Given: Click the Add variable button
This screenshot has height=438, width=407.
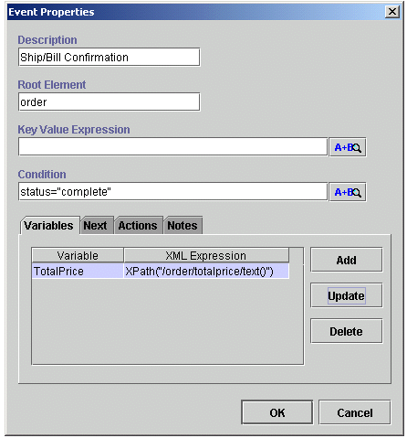Looking at the screenshot, I should pyautogui.click(x=346, y=260).
